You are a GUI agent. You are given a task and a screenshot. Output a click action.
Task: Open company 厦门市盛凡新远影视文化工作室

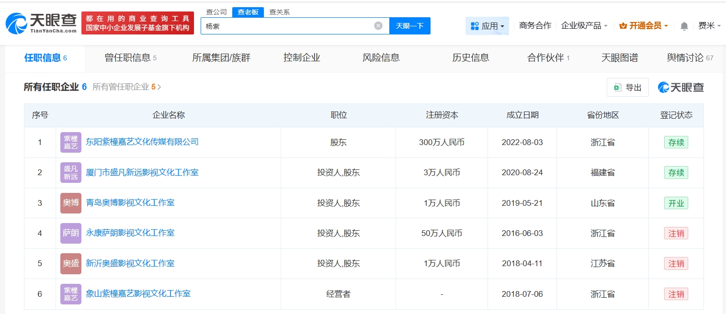pyautogui.click(x=142, y=172)
